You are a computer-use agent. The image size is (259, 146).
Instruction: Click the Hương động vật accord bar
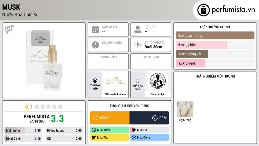tap(215, 54)
